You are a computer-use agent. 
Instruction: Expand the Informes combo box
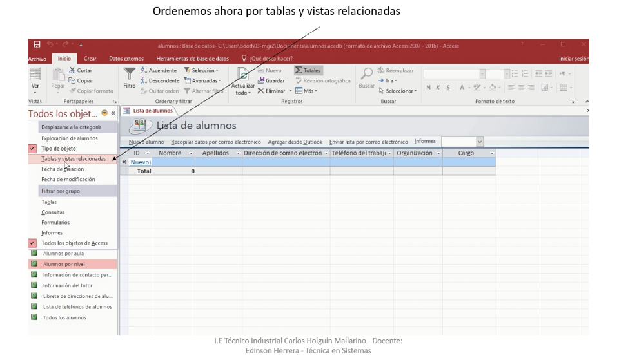[480, 142]
